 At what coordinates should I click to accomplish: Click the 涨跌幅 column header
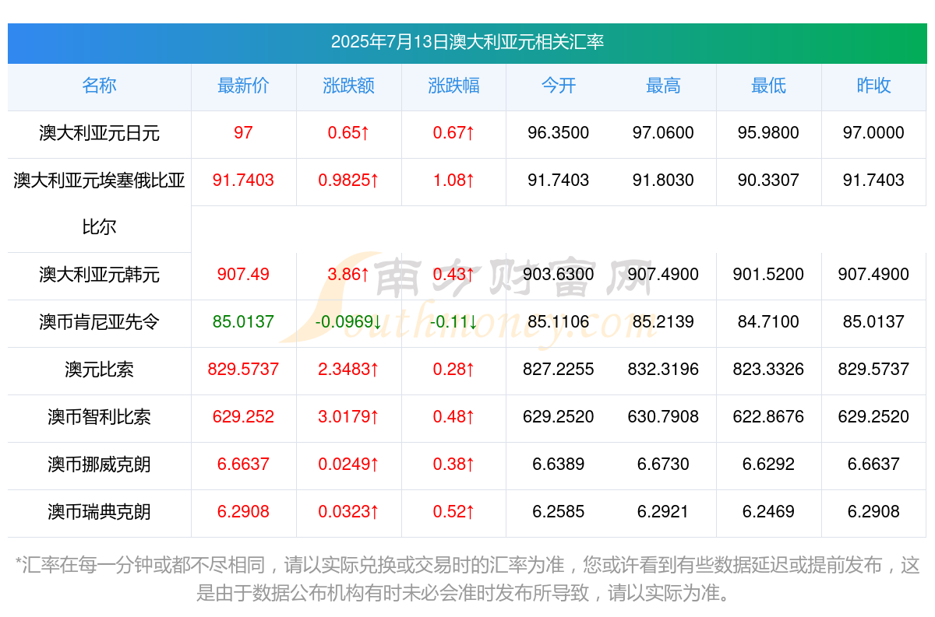(453, 86)
